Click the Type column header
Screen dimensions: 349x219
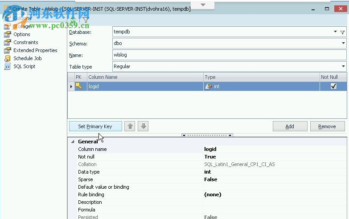click(x=262, y=77)
